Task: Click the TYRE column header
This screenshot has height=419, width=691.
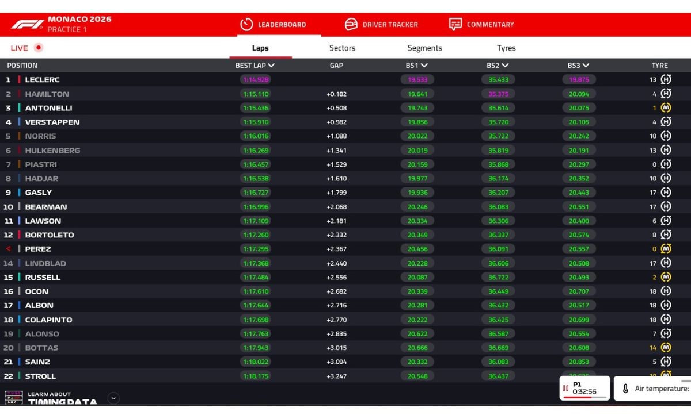Action: pyautogui.click(x=660, y=66)
